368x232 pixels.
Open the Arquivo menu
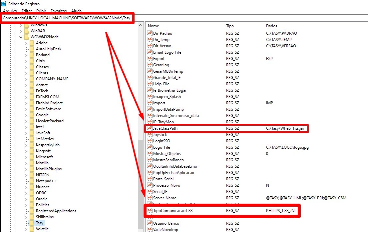[10, 11]
